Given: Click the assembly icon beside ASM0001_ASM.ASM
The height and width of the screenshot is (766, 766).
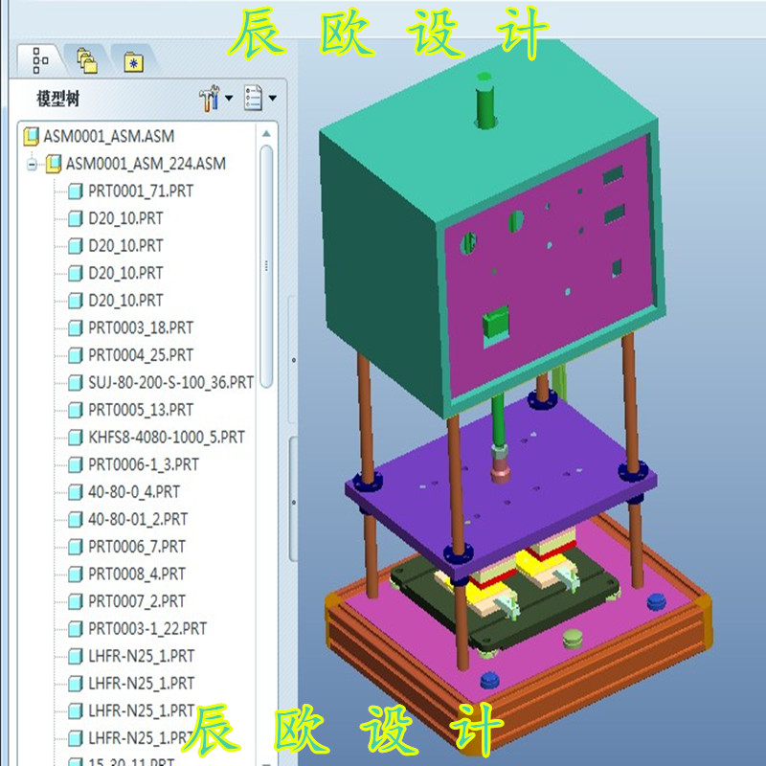Looking at the screenshot, I should 30,135.
